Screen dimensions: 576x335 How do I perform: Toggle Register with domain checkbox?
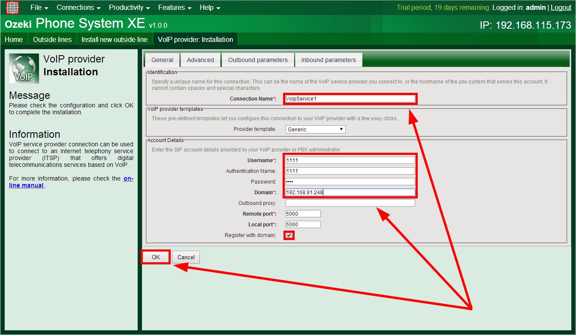289,235
